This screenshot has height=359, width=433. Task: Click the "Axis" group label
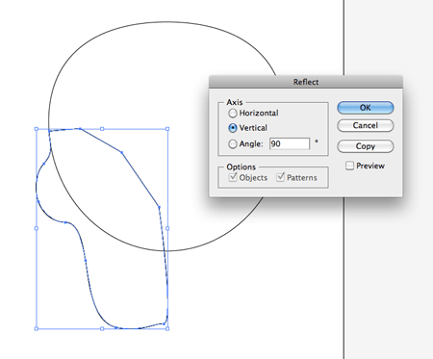tap(235, 102)
